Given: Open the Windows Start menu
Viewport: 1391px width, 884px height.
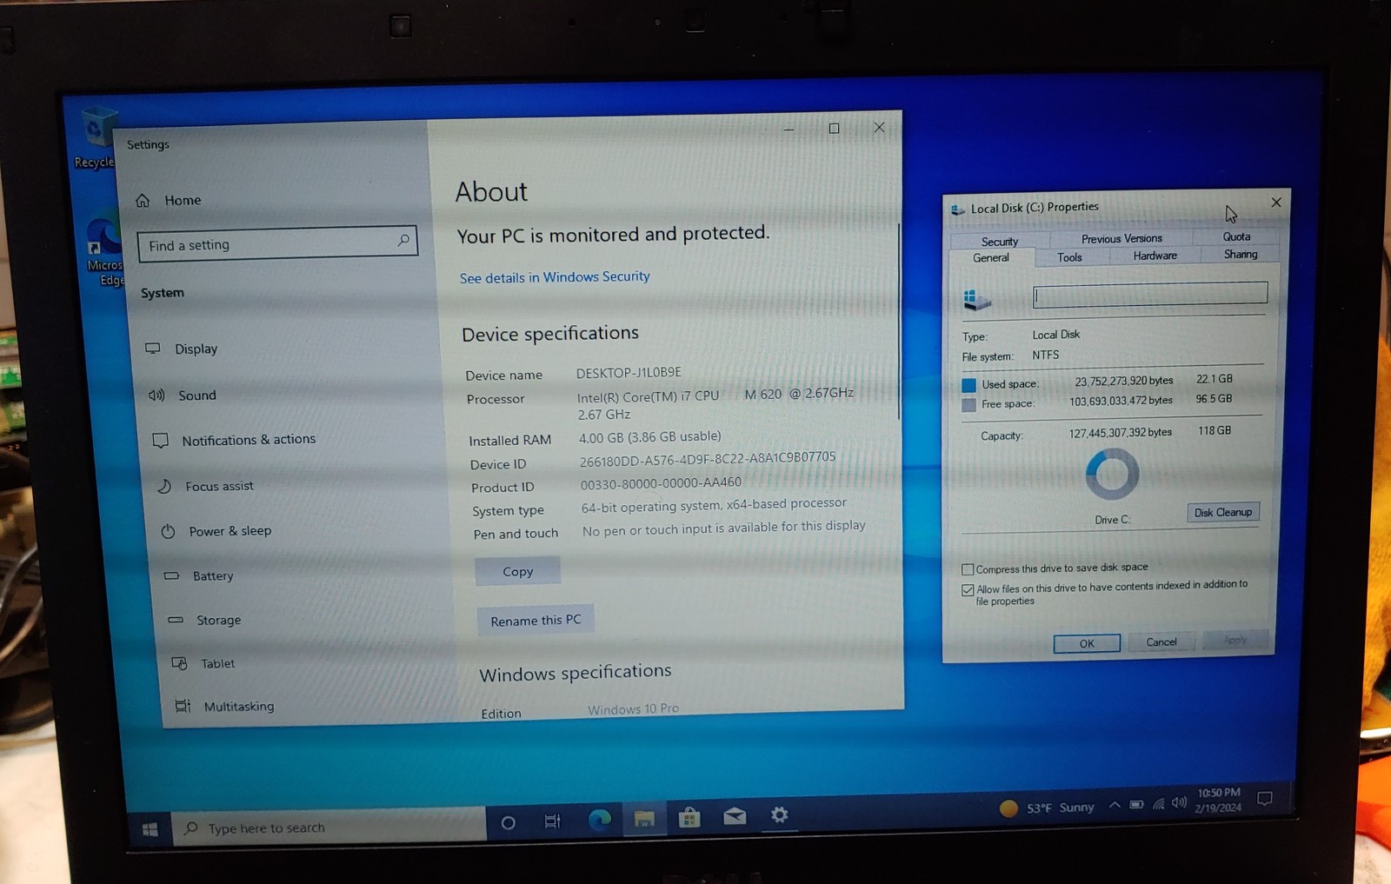Looking at the screenshot, I should tap(150, 829).
